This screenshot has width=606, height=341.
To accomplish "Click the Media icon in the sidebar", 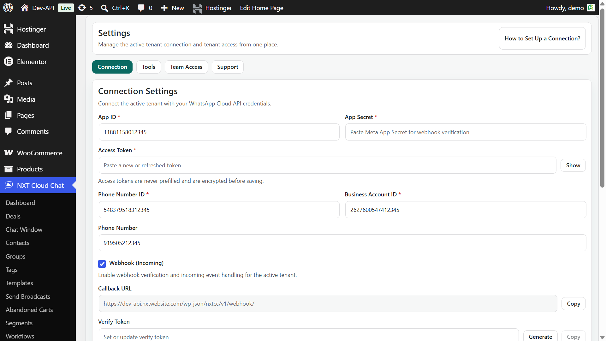I will pyautogui.click(x=9, y=99).
